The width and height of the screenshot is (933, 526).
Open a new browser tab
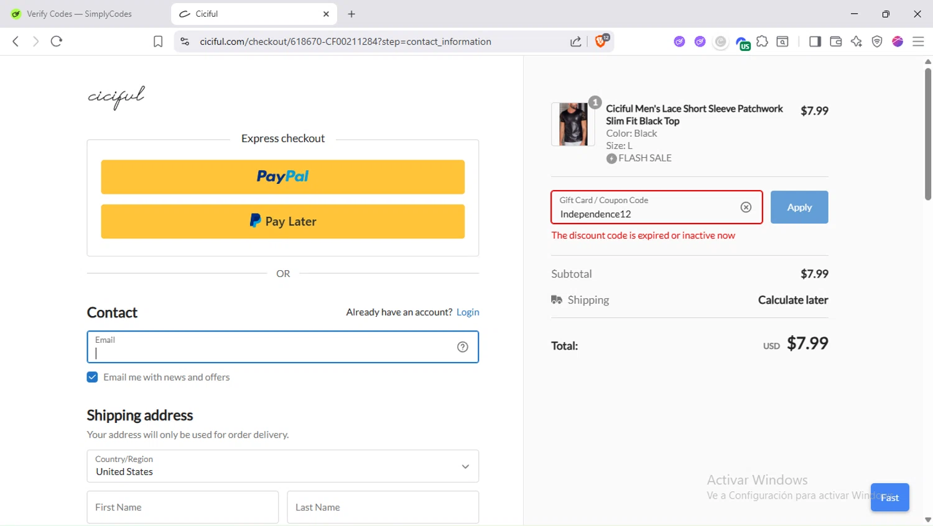coord(351,14)
